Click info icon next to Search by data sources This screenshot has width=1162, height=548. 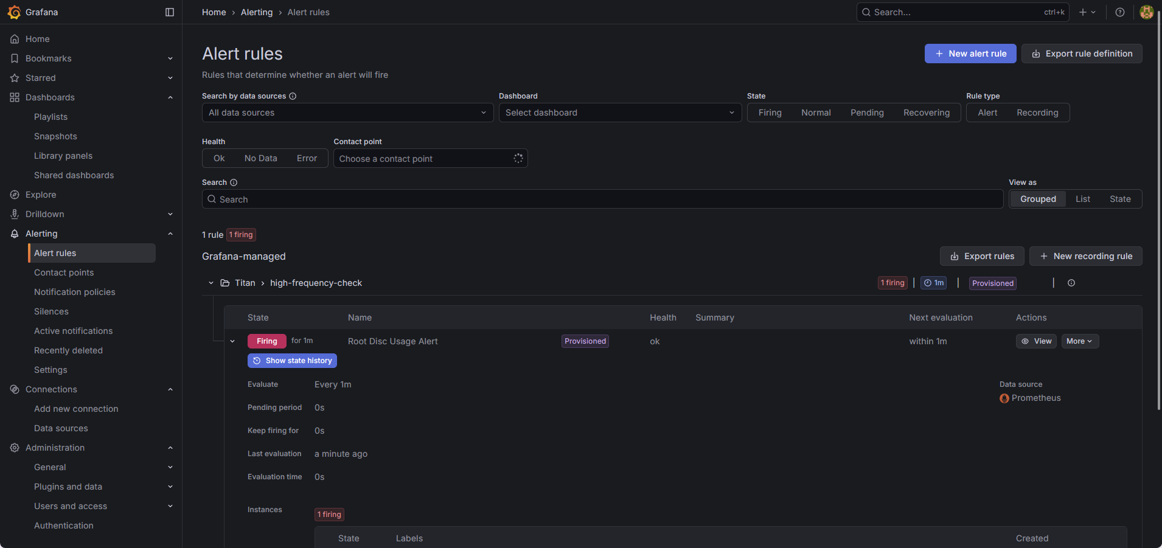click(x=293, y=96)
